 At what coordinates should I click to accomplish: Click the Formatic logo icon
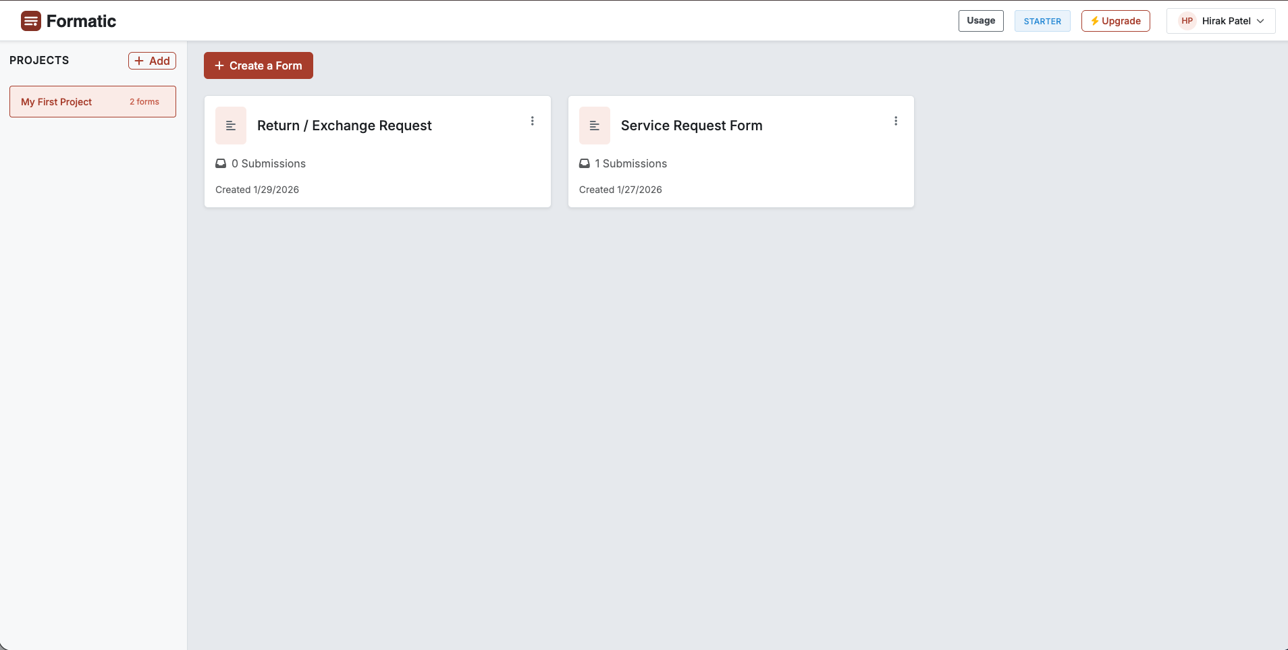tap(30, 20)
